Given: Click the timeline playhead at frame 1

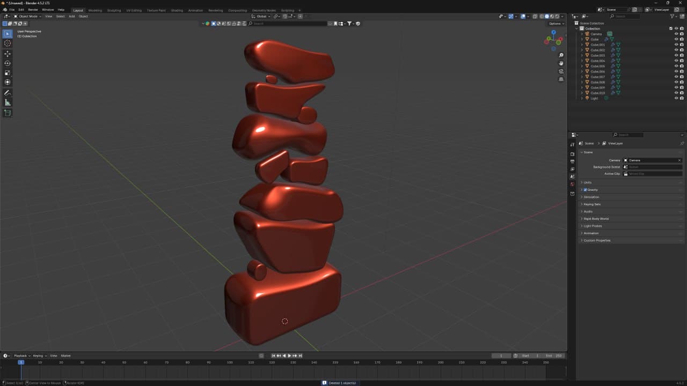Looking at the screenshot, I should [x=21, y=362].
